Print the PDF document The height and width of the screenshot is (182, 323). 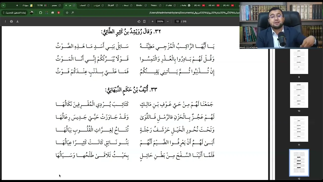tap(11, 21)
